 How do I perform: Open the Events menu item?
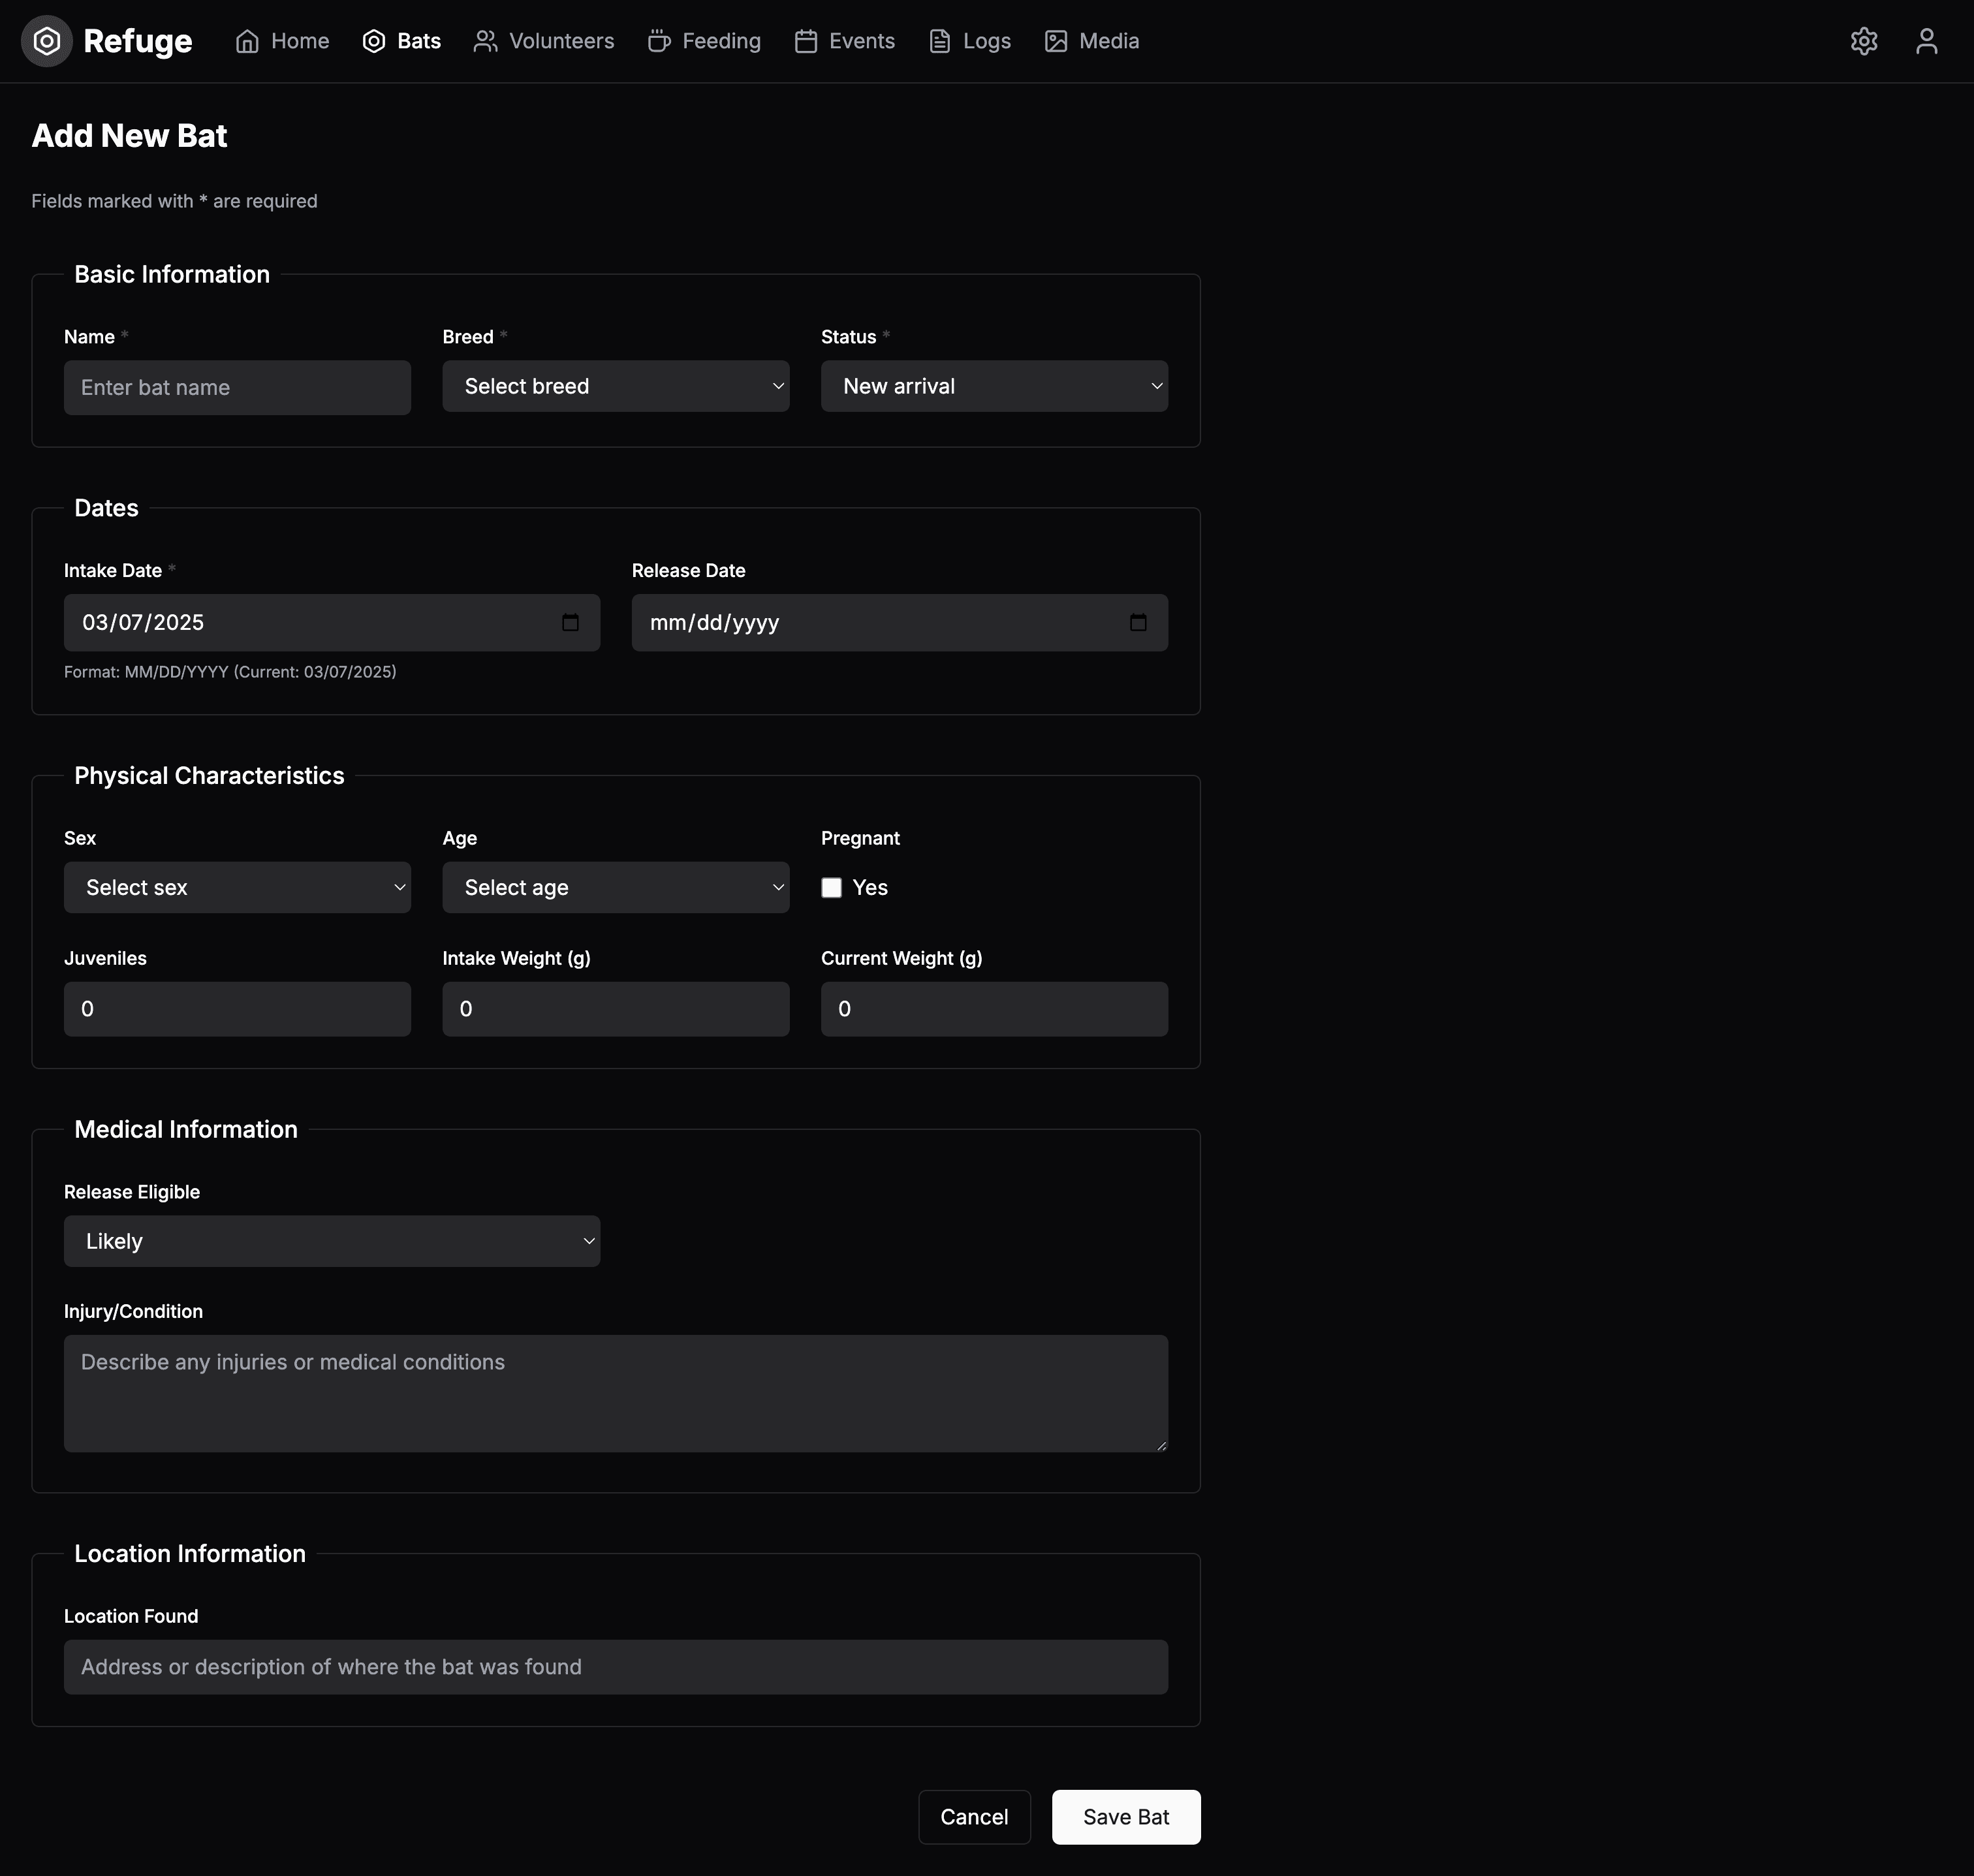coord(845,41)
